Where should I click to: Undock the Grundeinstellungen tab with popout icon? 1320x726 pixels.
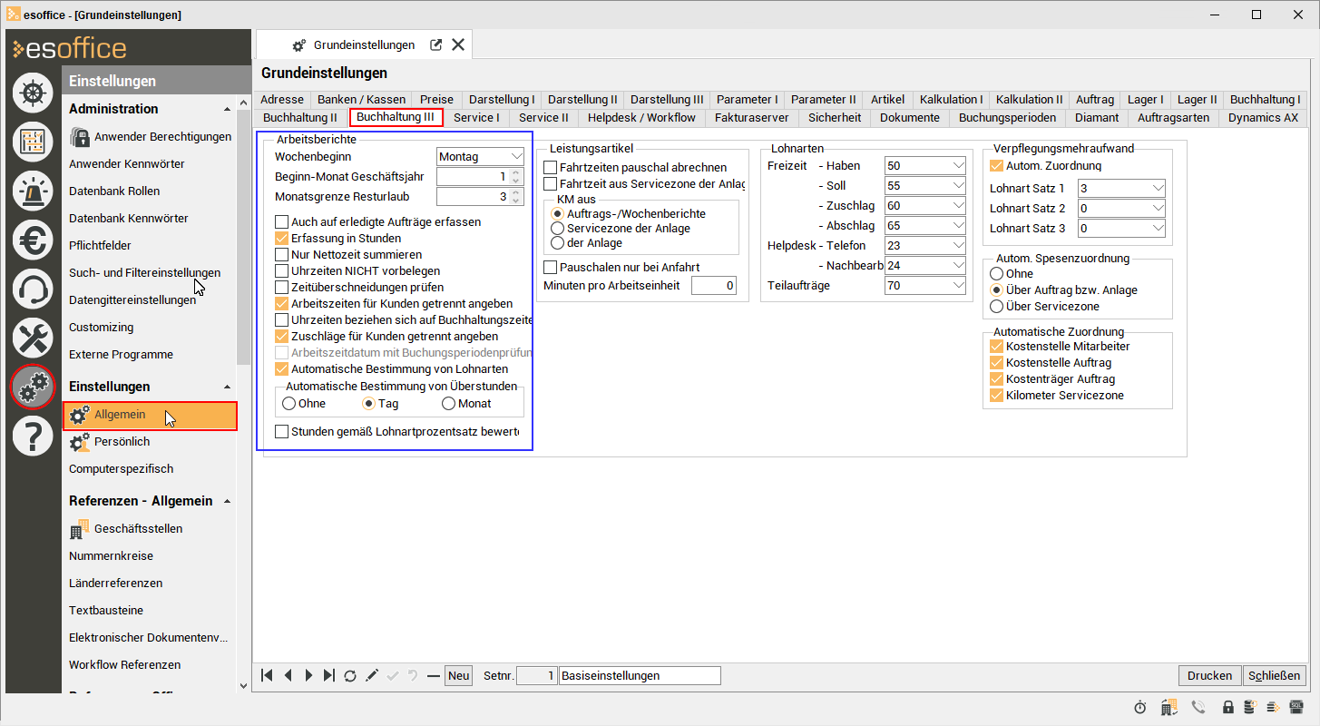coord(435,44)
